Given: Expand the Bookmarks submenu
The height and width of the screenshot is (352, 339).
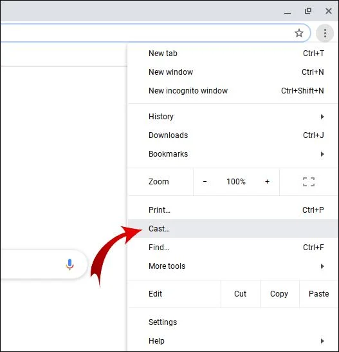Looking at the screenshot, I should pyautogui.click(x=233, y=154).
